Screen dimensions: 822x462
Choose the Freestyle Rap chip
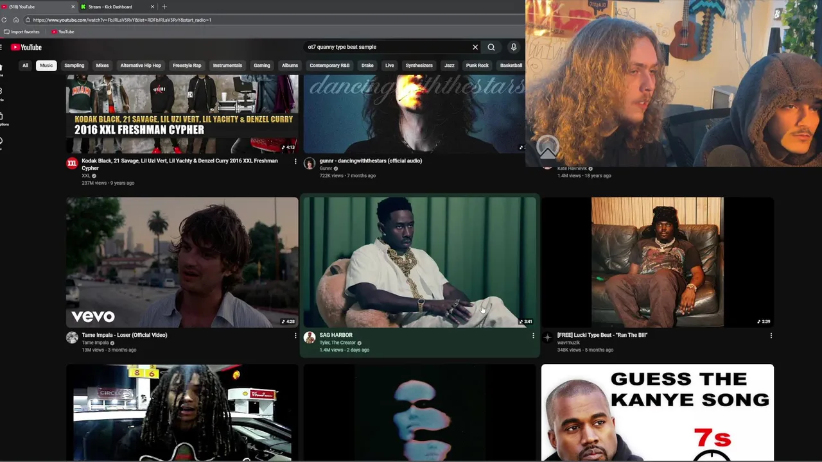187,65
